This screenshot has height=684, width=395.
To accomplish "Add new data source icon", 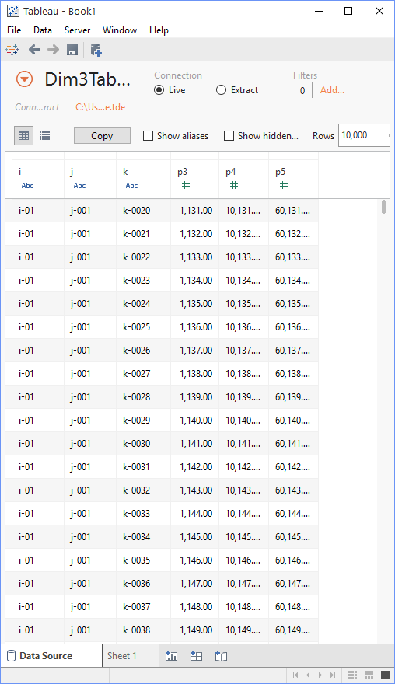I will [96, 50].
